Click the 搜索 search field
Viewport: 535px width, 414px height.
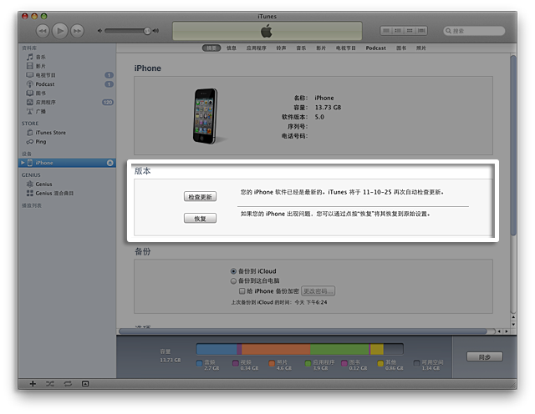click(x=476, y=31)
